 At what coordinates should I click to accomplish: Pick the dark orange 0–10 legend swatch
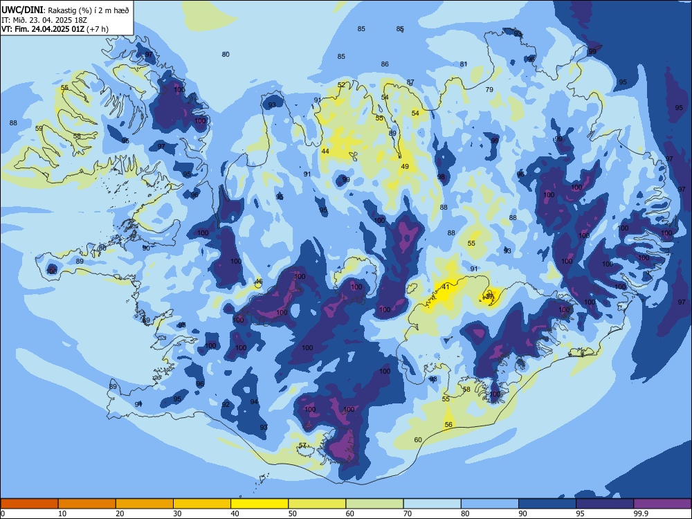(x=29, y=504)
